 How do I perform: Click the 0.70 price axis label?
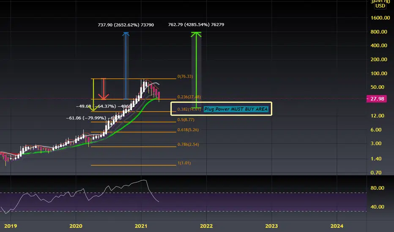(x=376, y=173)
